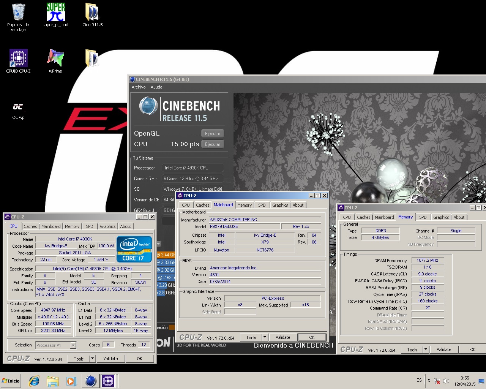The image size is (486, 389).
Task: Click OK in left CPU-Z window
Action: 139,359
